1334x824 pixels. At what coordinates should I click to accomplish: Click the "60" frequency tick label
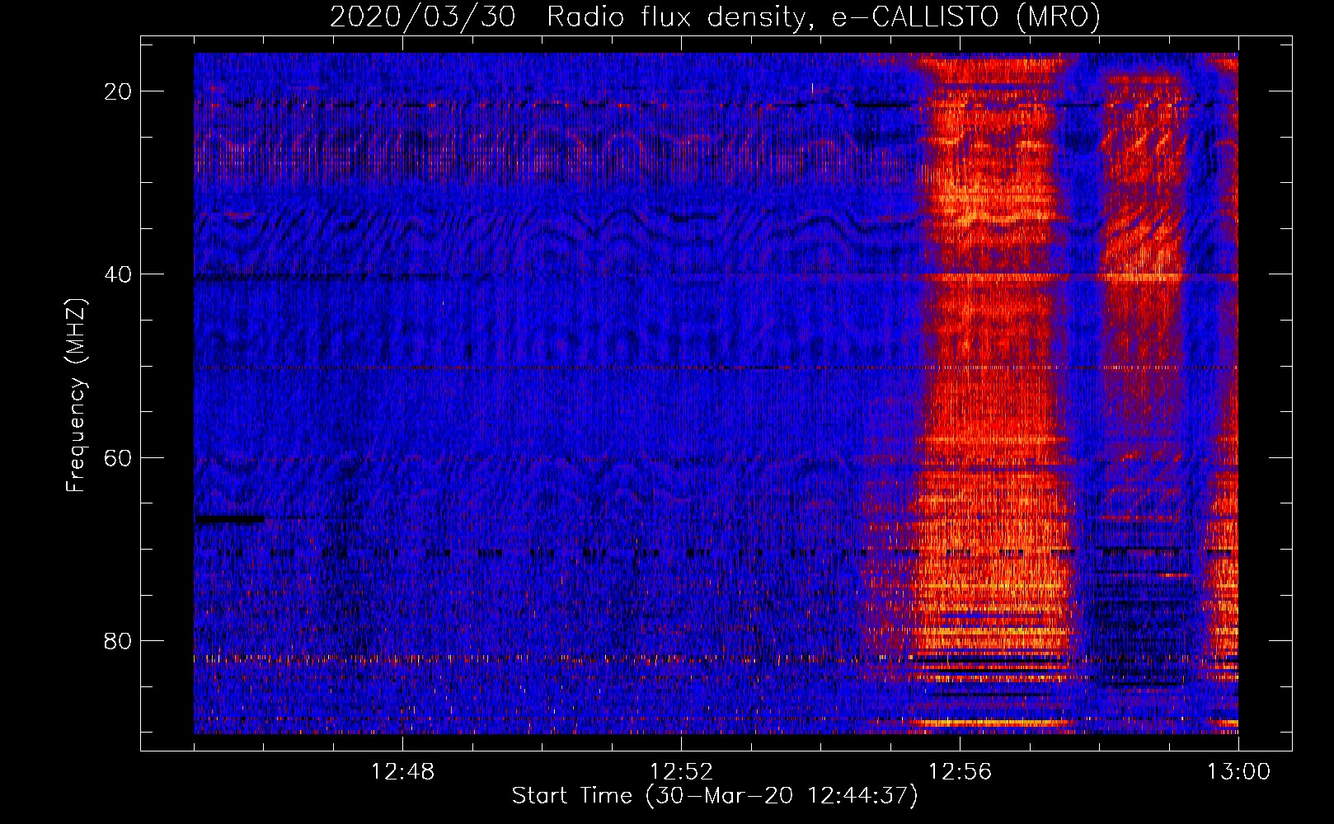pos(119,457)
